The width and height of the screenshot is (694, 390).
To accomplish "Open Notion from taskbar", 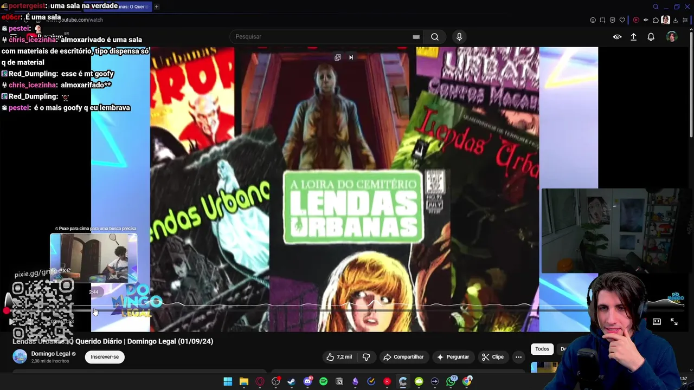I will (339, 381).
